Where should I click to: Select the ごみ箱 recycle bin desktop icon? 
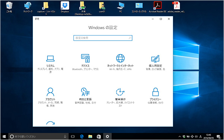(x=9, y=7)
